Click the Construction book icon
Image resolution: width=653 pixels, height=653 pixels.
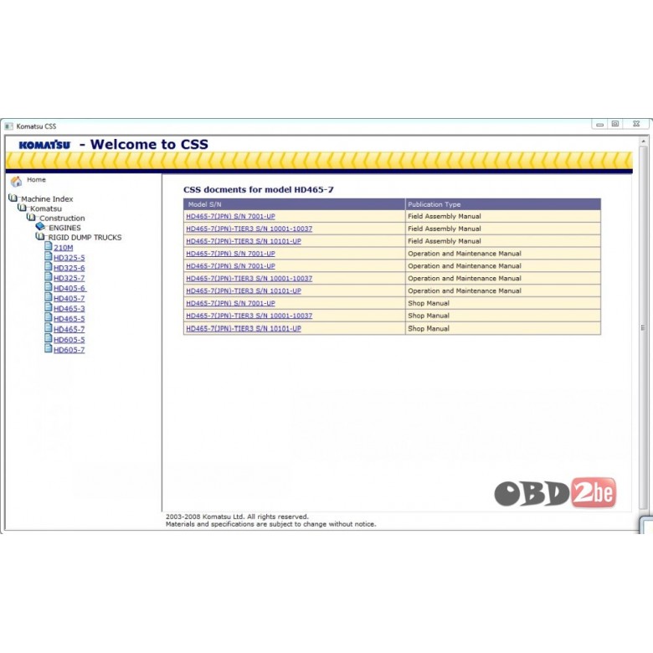click(31, 217)
